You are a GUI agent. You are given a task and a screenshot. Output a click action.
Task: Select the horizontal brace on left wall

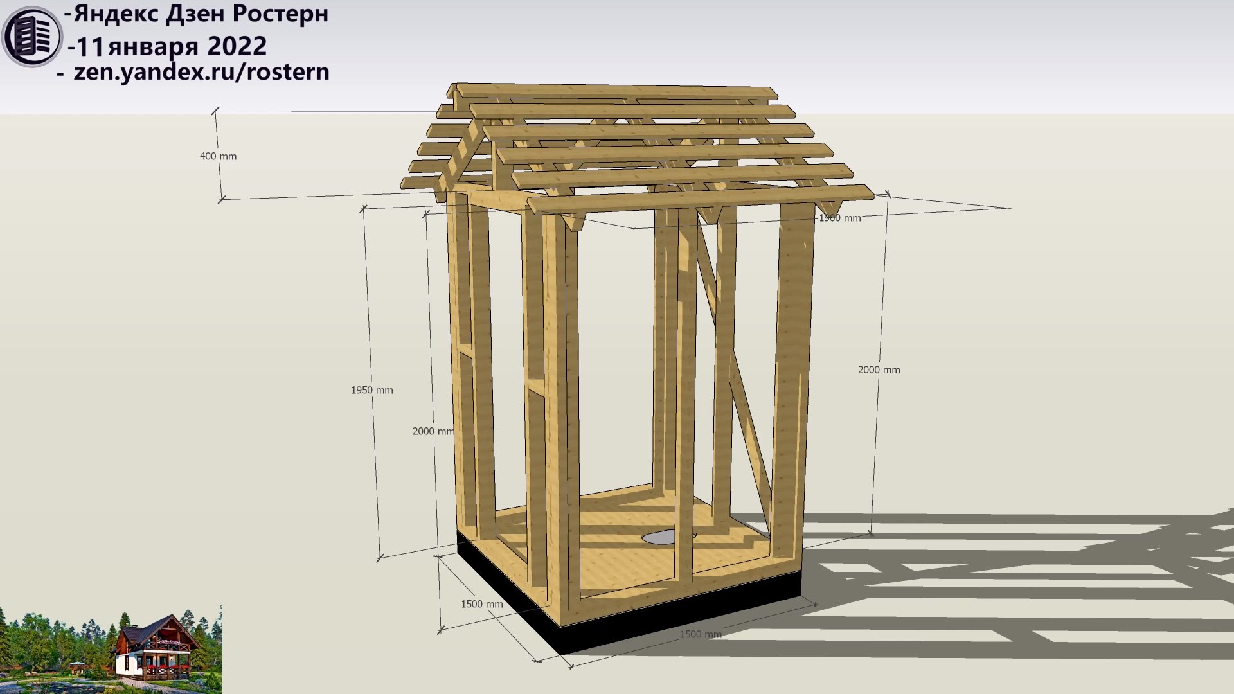point(466,351)
